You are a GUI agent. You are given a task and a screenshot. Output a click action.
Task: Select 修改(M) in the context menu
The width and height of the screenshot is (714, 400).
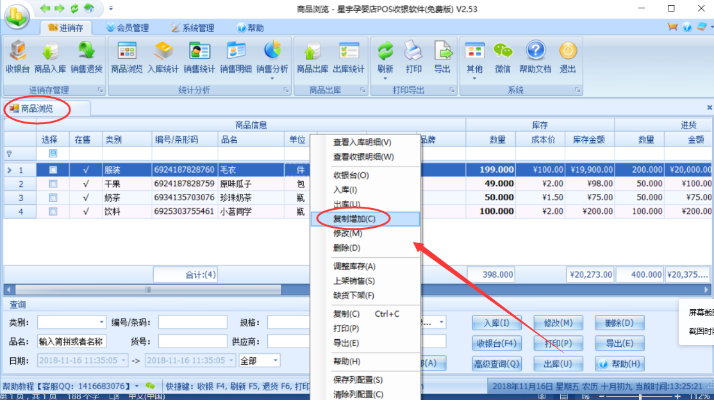(365, 234)
